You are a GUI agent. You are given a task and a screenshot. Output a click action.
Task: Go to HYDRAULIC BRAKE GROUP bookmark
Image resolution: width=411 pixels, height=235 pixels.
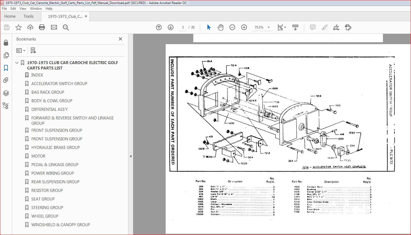(56, 148)
